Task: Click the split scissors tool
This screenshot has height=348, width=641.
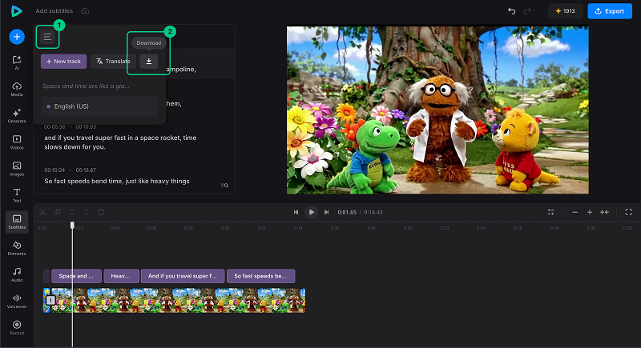Action: [42, 212]
